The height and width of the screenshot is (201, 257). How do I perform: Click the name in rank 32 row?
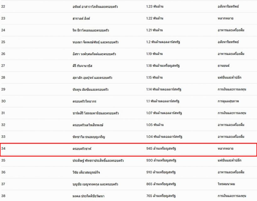pyautogui.click(x=88, y=125)
